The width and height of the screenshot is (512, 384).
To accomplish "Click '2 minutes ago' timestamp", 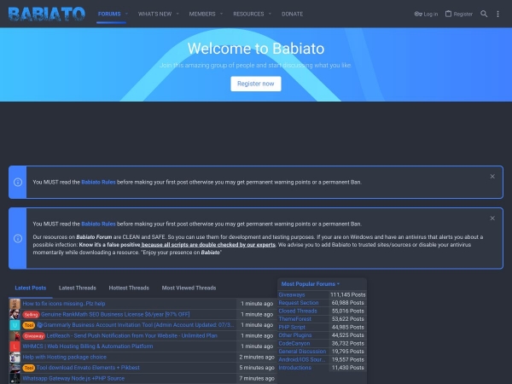I will tap(257, 357).
